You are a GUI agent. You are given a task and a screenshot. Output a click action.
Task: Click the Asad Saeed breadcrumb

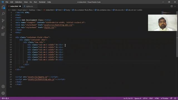(x=22, y=10)
